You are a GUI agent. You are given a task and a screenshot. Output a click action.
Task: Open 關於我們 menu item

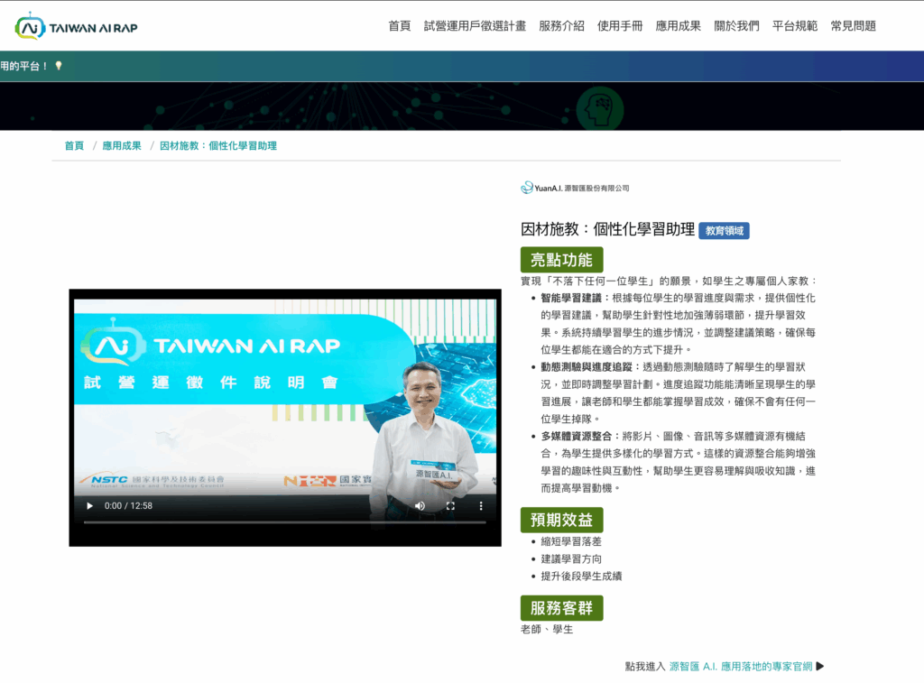[x=736, y=26]
